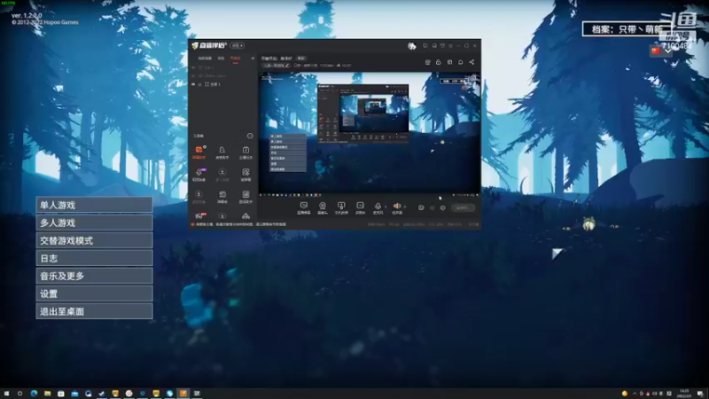709x399 pixels.
Task: Click the share icon in the stream app header
Action: tap(471, 62)
